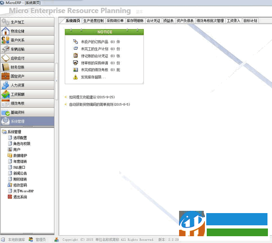This screenshot has height=243, width=272.
Task: Select 年度结转 tree item
Action: (x=20, y=161)
